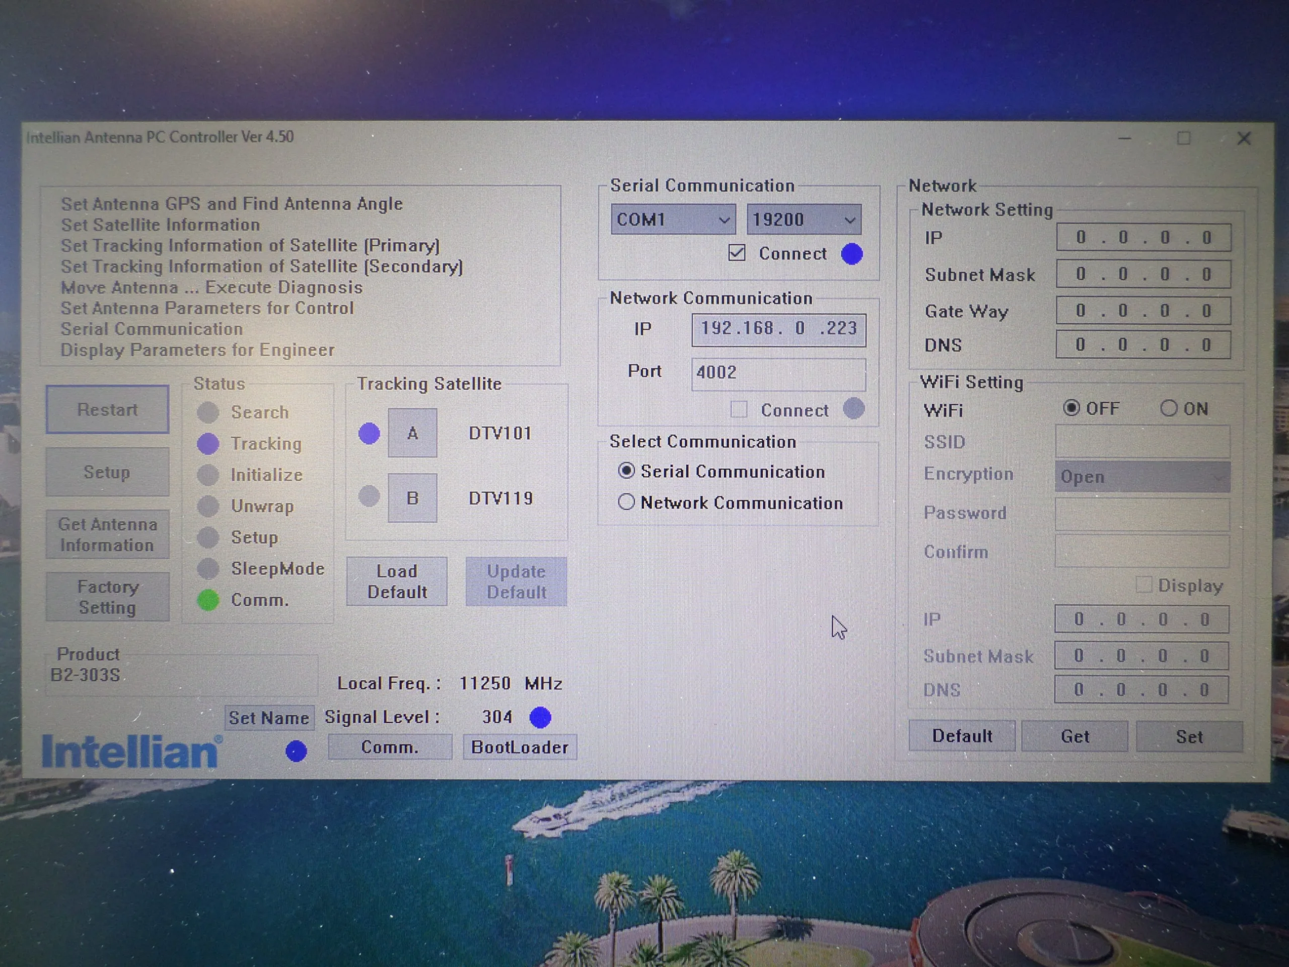The image size is (1289, 967).
Task: Click the Setup status indicator light
Action: click(208, 537)
